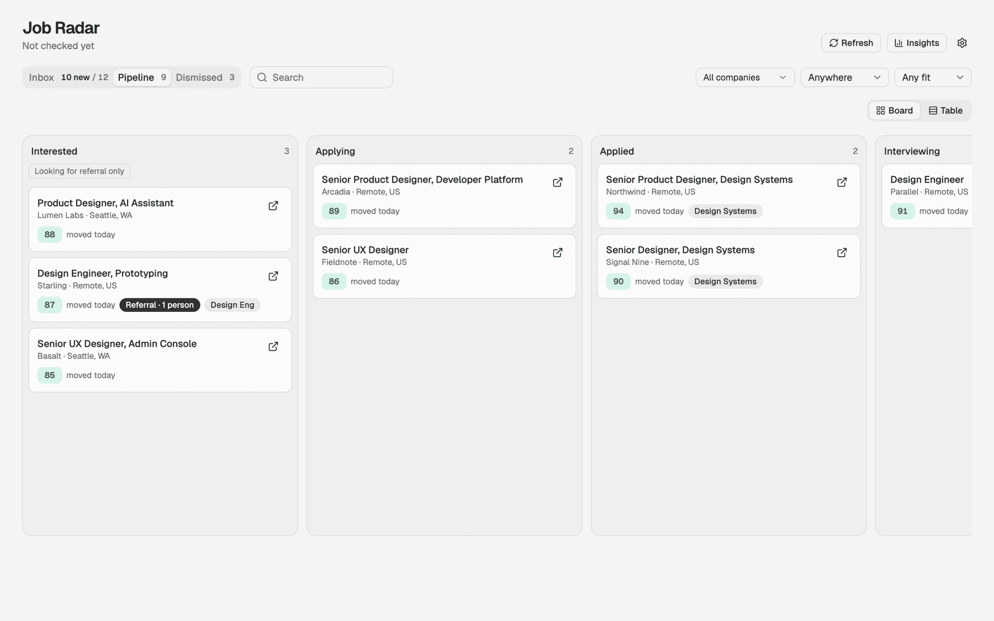
Task: Click the Looking for referral only chip
Action: [80, 171]
